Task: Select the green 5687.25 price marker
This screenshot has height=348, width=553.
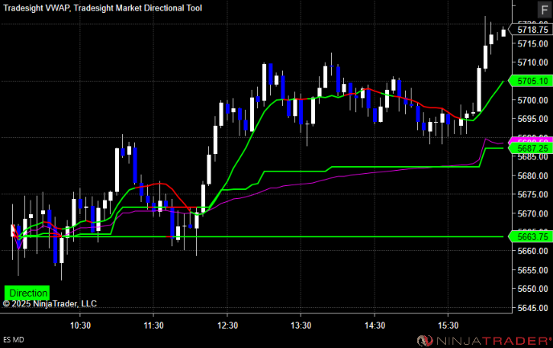Action: (530, 148)
